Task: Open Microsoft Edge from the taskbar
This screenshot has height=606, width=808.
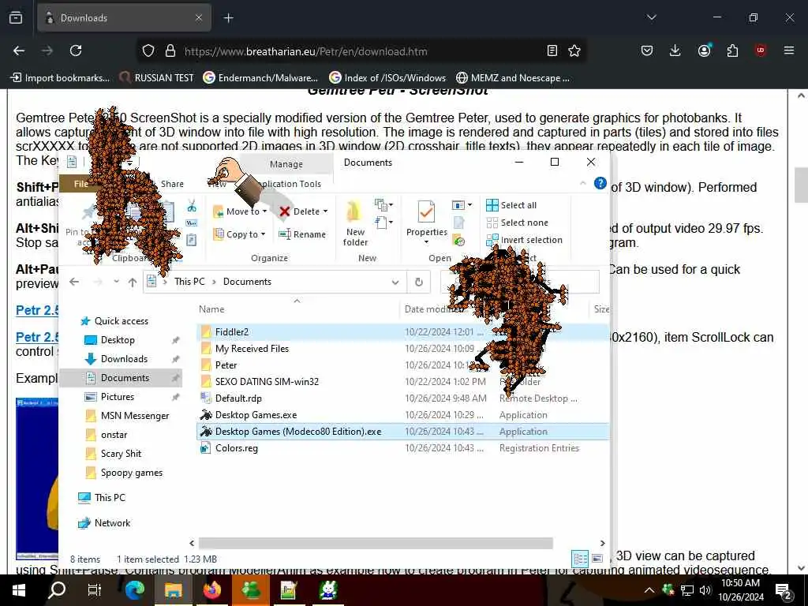Action: pyautogui.click(x=135, y=590)
